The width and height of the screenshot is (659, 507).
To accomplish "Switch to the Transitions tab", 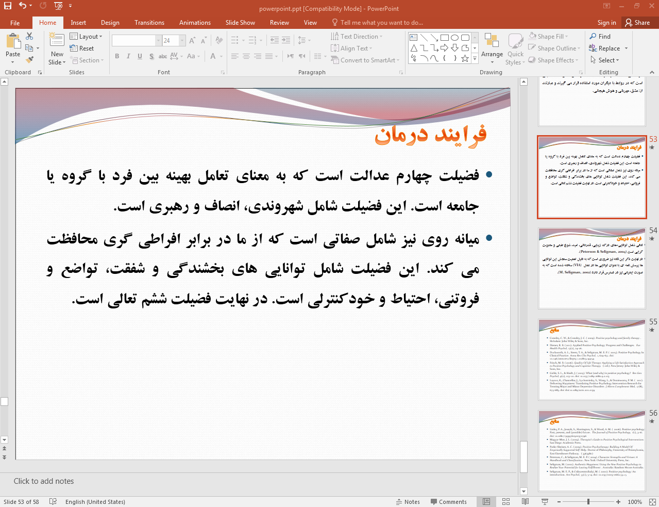I will [x=149, y=23].
